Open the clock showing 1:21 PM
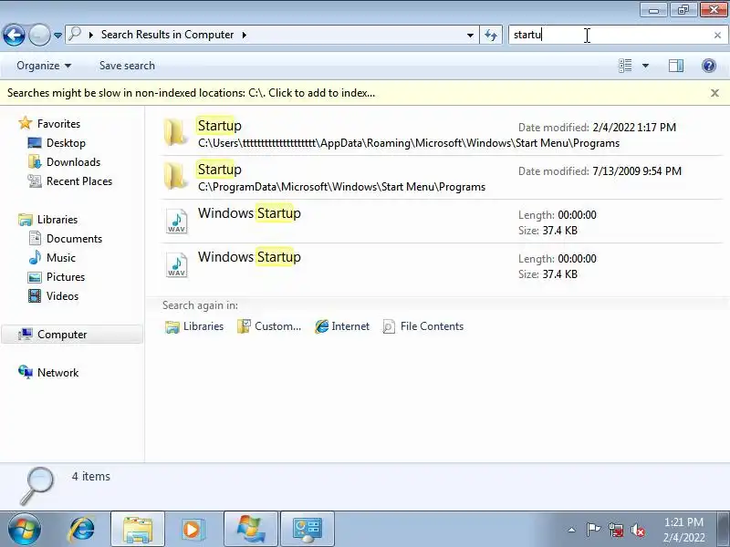Image resolution: width=730 pixels, height=547 pixels. pos(683,530)
